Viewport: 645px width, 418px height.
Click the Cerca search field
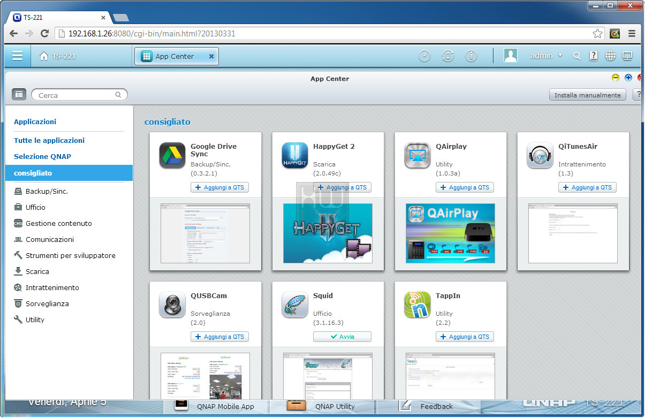coord(79,95)
